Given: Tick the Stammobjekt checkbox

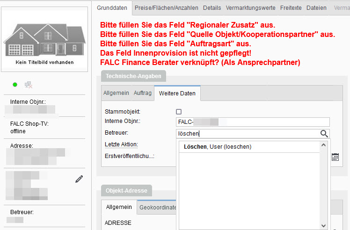Looking at the screenshot, I should (179, 112).
